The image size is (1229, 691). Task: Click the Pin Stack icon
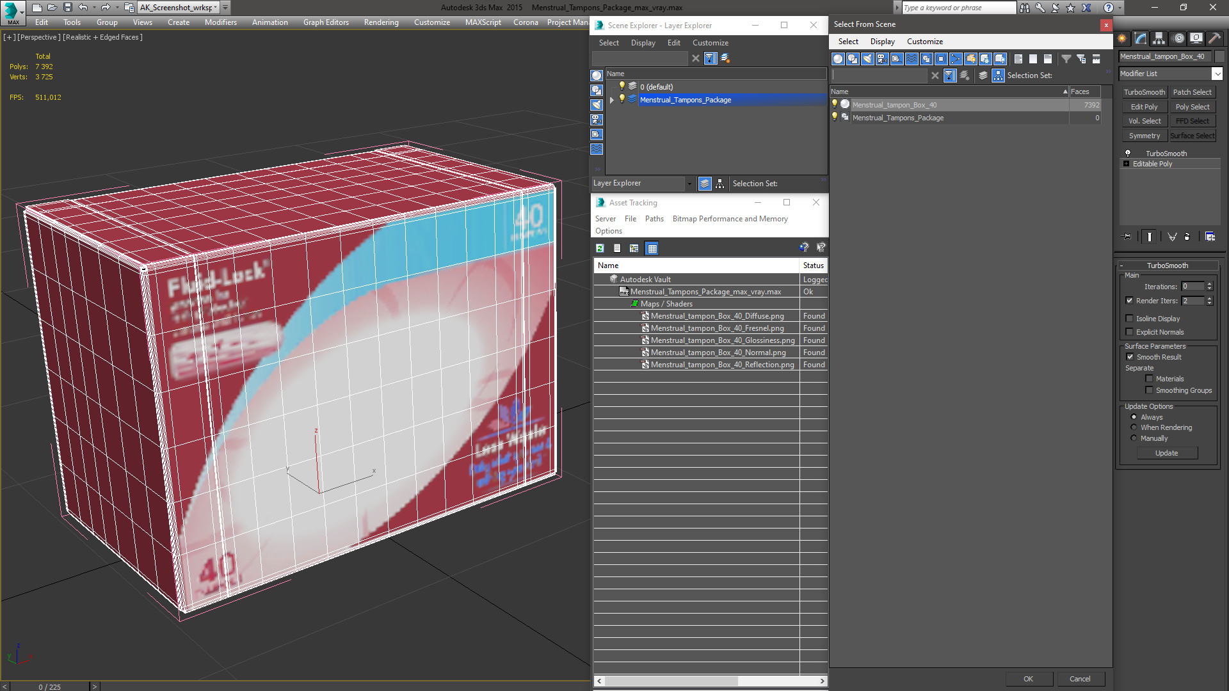[1127, 237]
